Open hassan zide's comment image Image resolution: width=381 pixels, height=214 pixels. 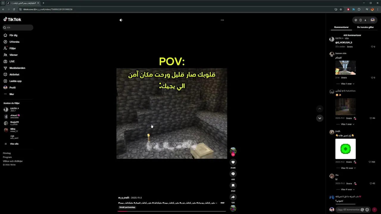click(x=345, y=67)
